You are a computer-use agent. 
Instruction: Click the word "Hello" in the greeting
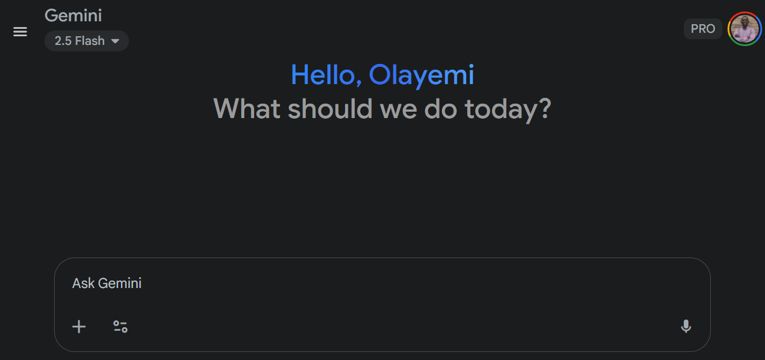click(x=324, y=75)
